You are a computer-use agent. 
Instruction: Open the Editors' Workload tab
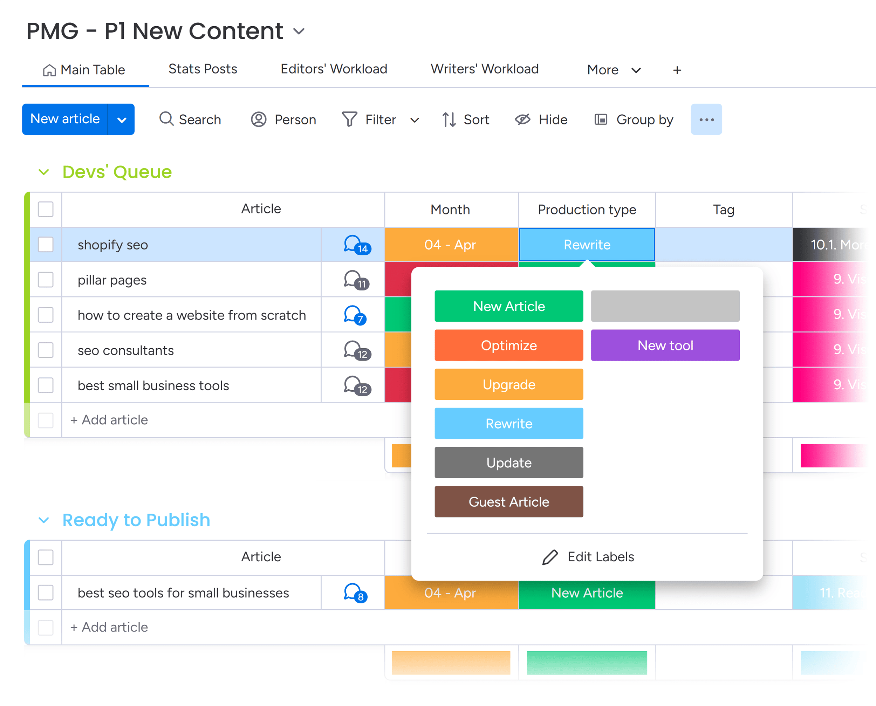(x=334, y=69)
